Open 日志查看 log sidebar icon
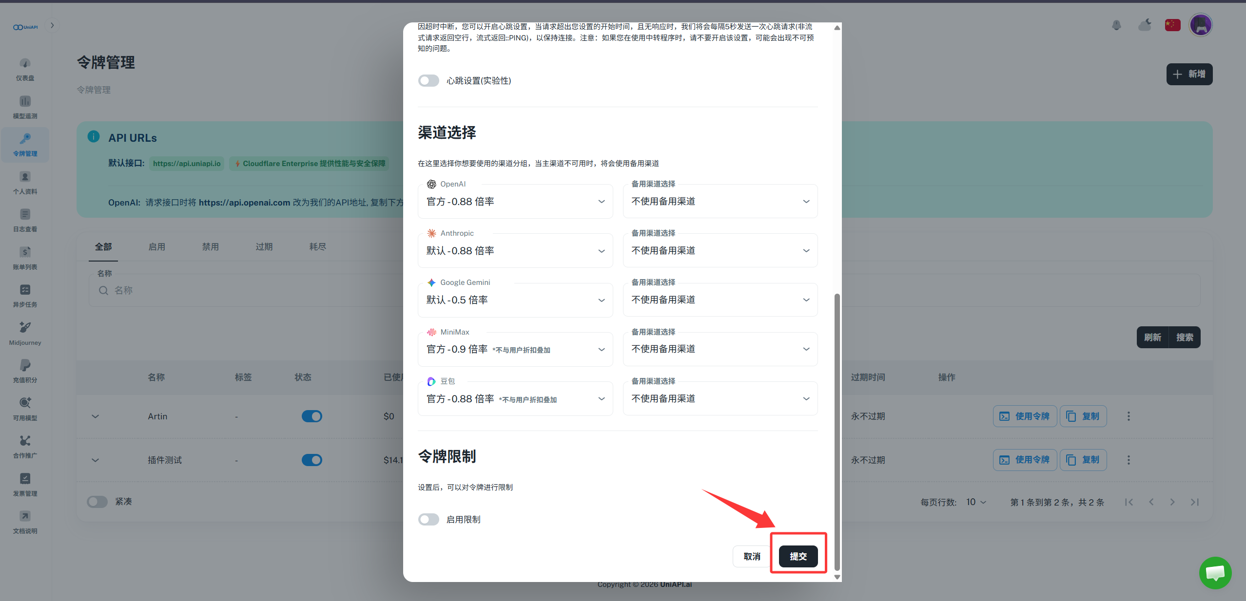 click(x=25, y=220)
